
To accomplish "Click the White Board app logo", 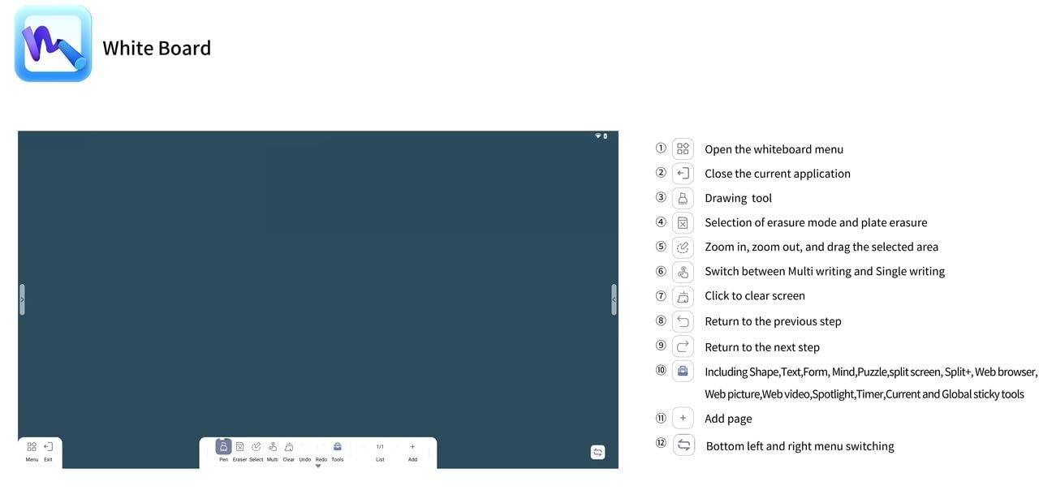I will [54, 44].
